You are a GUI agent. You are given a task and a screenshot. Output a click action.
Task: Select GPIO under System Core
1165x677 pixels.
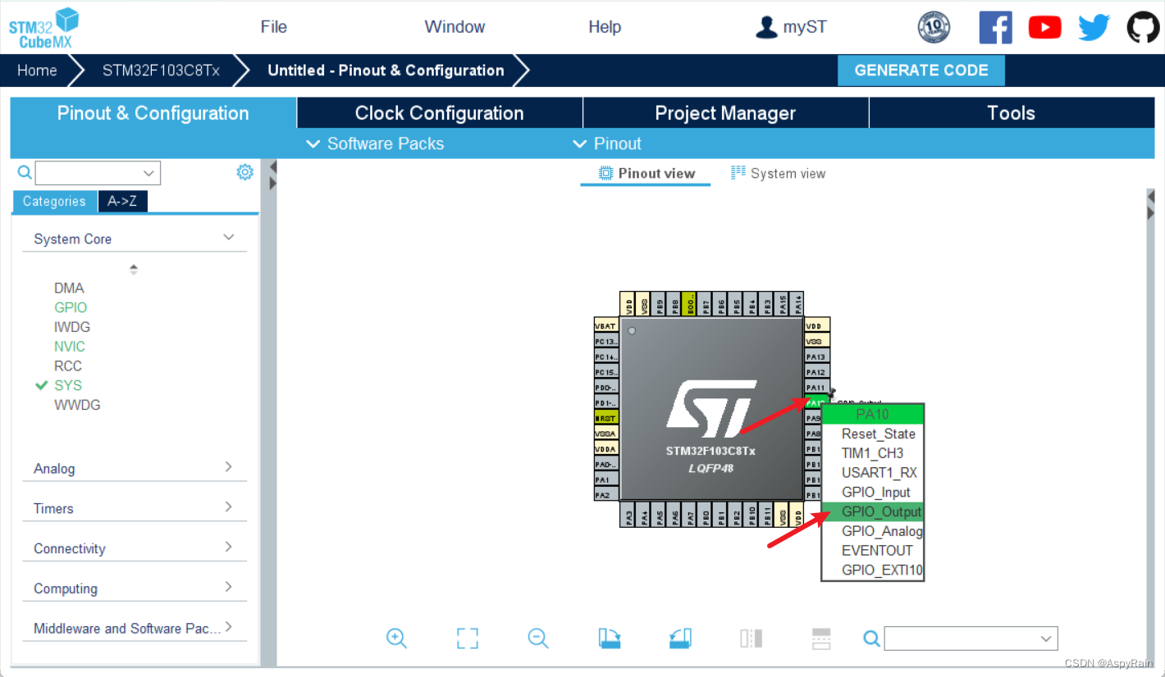71,307
